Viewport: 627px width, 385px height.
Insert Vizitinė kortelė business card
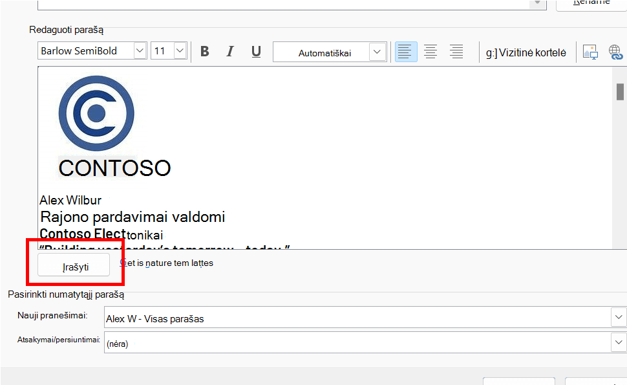pos(526,52)
